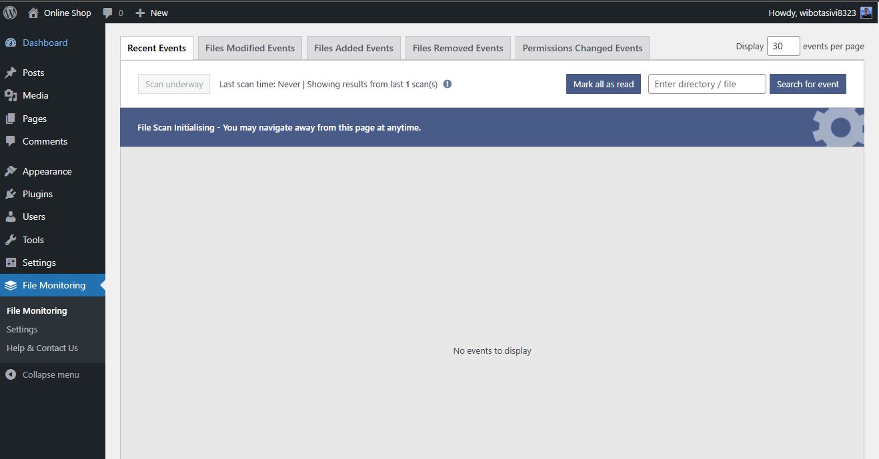Click the Last scan time: Never text
This screenshot has width=879, height=459.
click(x=260, y=84)
